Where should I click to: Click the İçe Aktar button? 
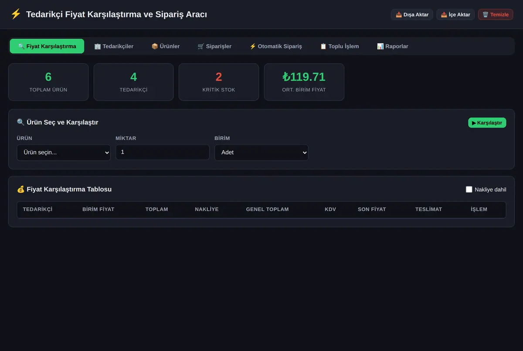[455, 14]
